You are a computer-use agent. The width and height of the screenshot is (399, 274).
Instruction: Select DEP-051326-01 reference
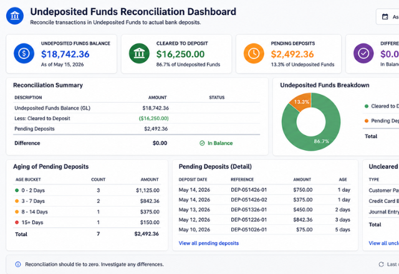click(249, 210)
